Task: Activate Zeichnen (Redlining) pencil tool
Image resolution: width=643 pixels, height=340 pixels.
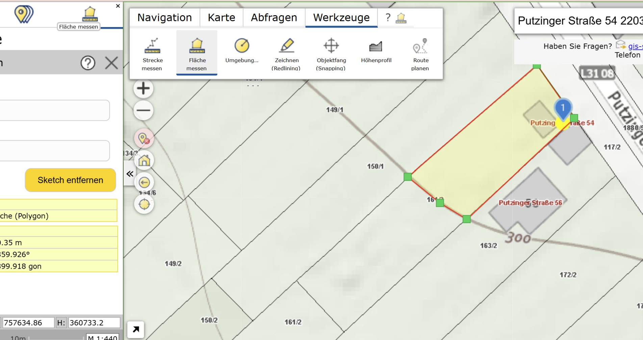Action: (286, 53)
